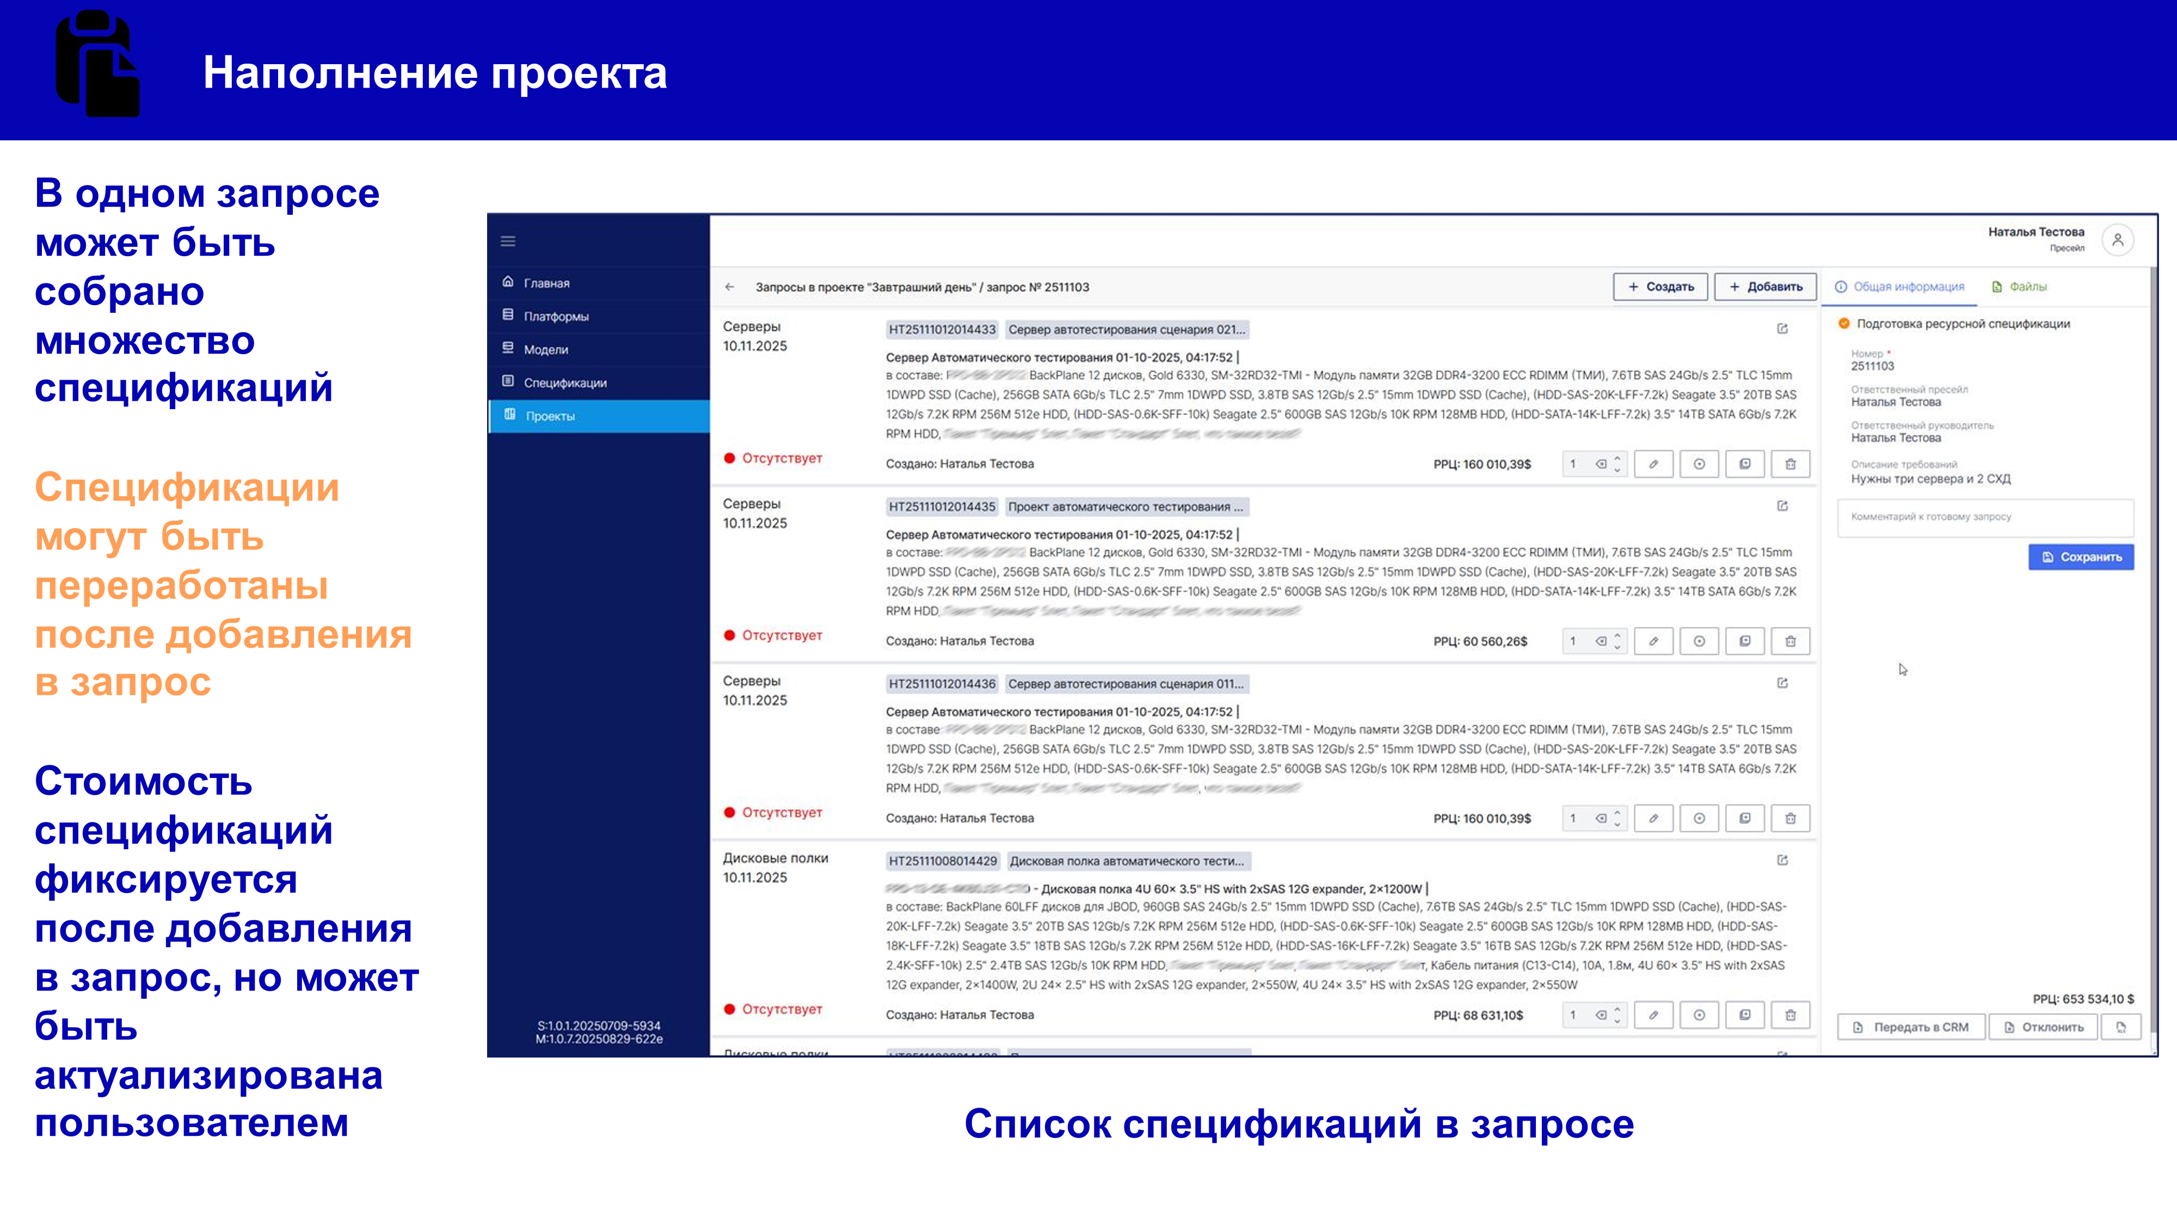This screenshot has height=1224, width=2177.
Task: Switch to the Файлы tab
Action: point(2020,287)
